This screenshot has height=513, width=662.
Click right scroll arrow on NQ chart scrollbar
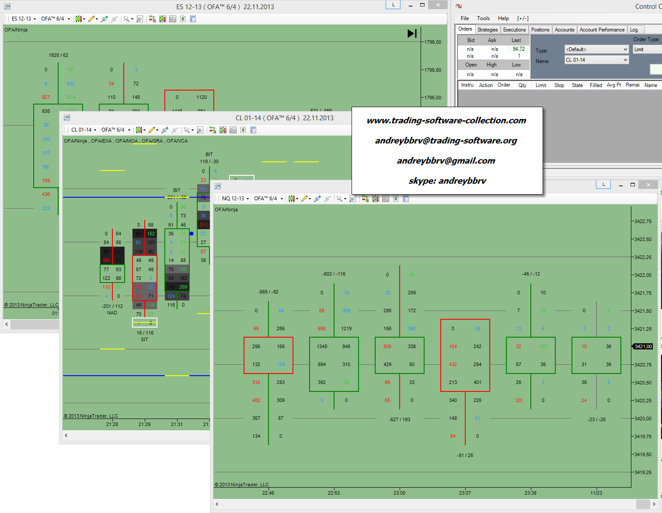[x=654, y=504]
